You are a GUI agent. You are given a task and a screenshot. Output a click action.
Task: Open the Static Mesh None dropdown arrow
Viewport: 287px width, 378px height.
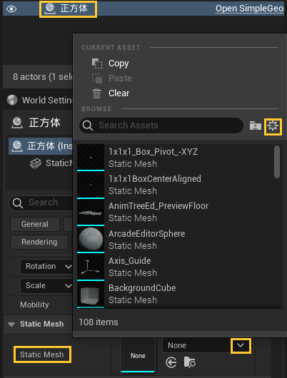(x=241, y=345)
